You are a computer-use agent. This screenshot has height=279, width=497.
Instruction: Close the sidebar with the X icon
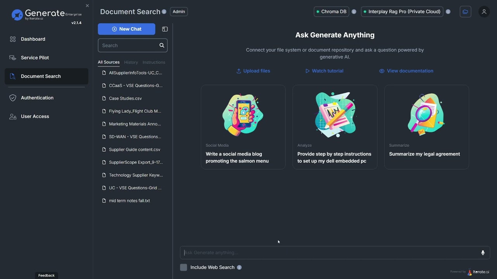click(x=87, y=6)
